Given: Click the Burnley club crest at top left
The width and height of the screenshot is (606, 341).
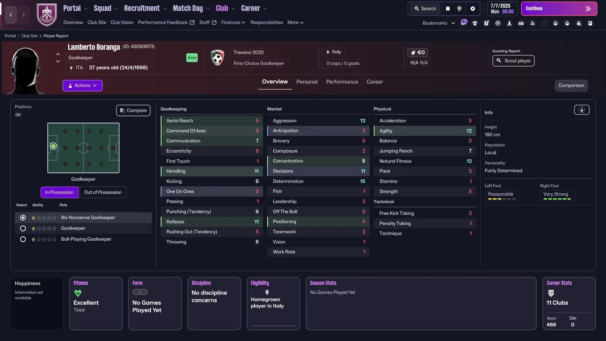Looking at the screenshot, I should 46,14.
